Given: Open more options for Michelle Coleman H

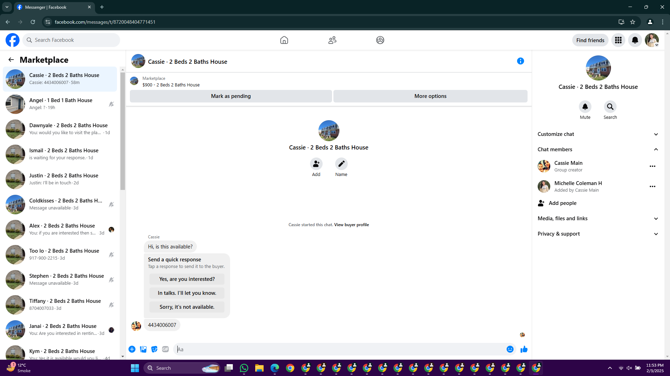Looking at the screenshot, I should (653, 186).
